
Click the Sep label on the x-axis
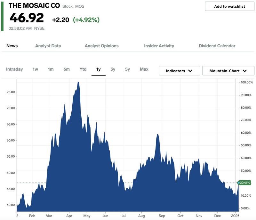(162, 216)
